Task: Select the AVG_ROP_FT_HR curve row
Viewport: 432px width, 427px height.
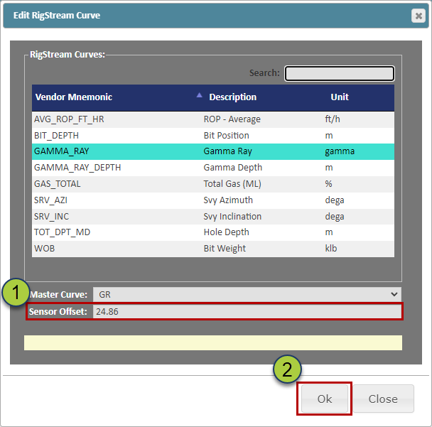Action: coord(213,119)
